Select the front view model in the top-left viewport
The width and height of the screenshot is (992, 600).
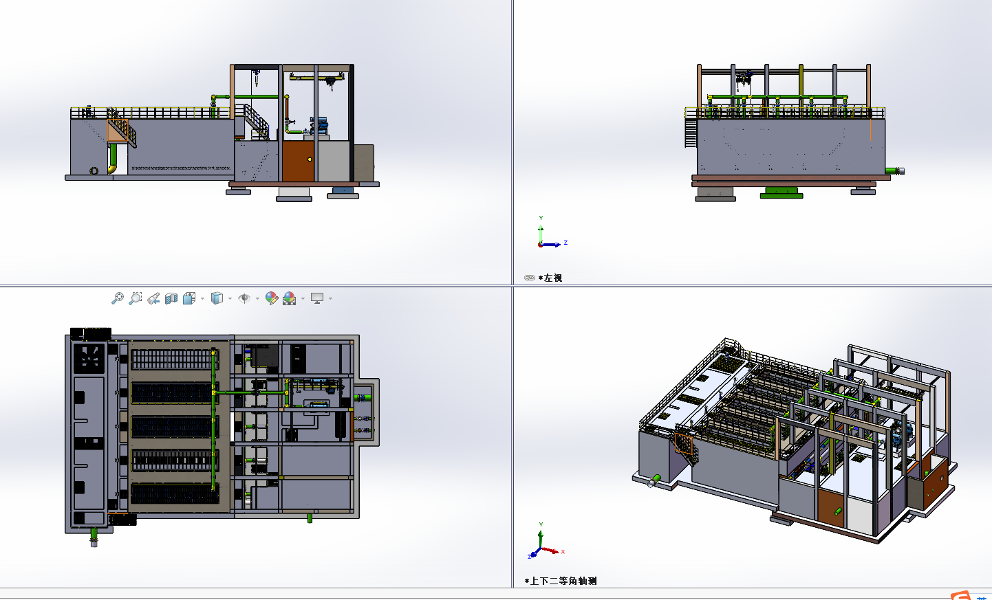[222, 133]
